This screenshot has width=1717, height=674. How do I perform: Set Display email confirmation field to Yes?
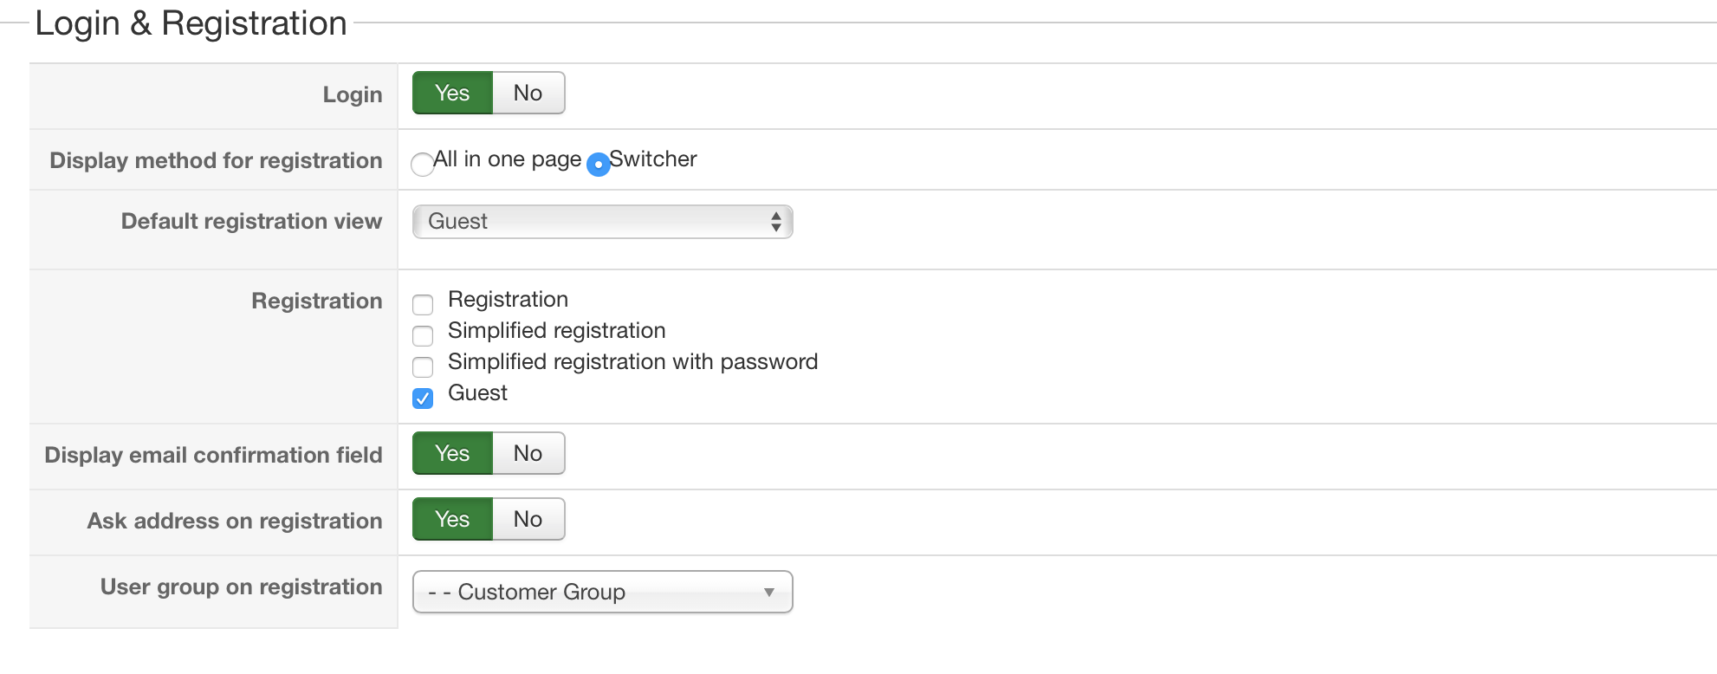click(x=452, y=454)
